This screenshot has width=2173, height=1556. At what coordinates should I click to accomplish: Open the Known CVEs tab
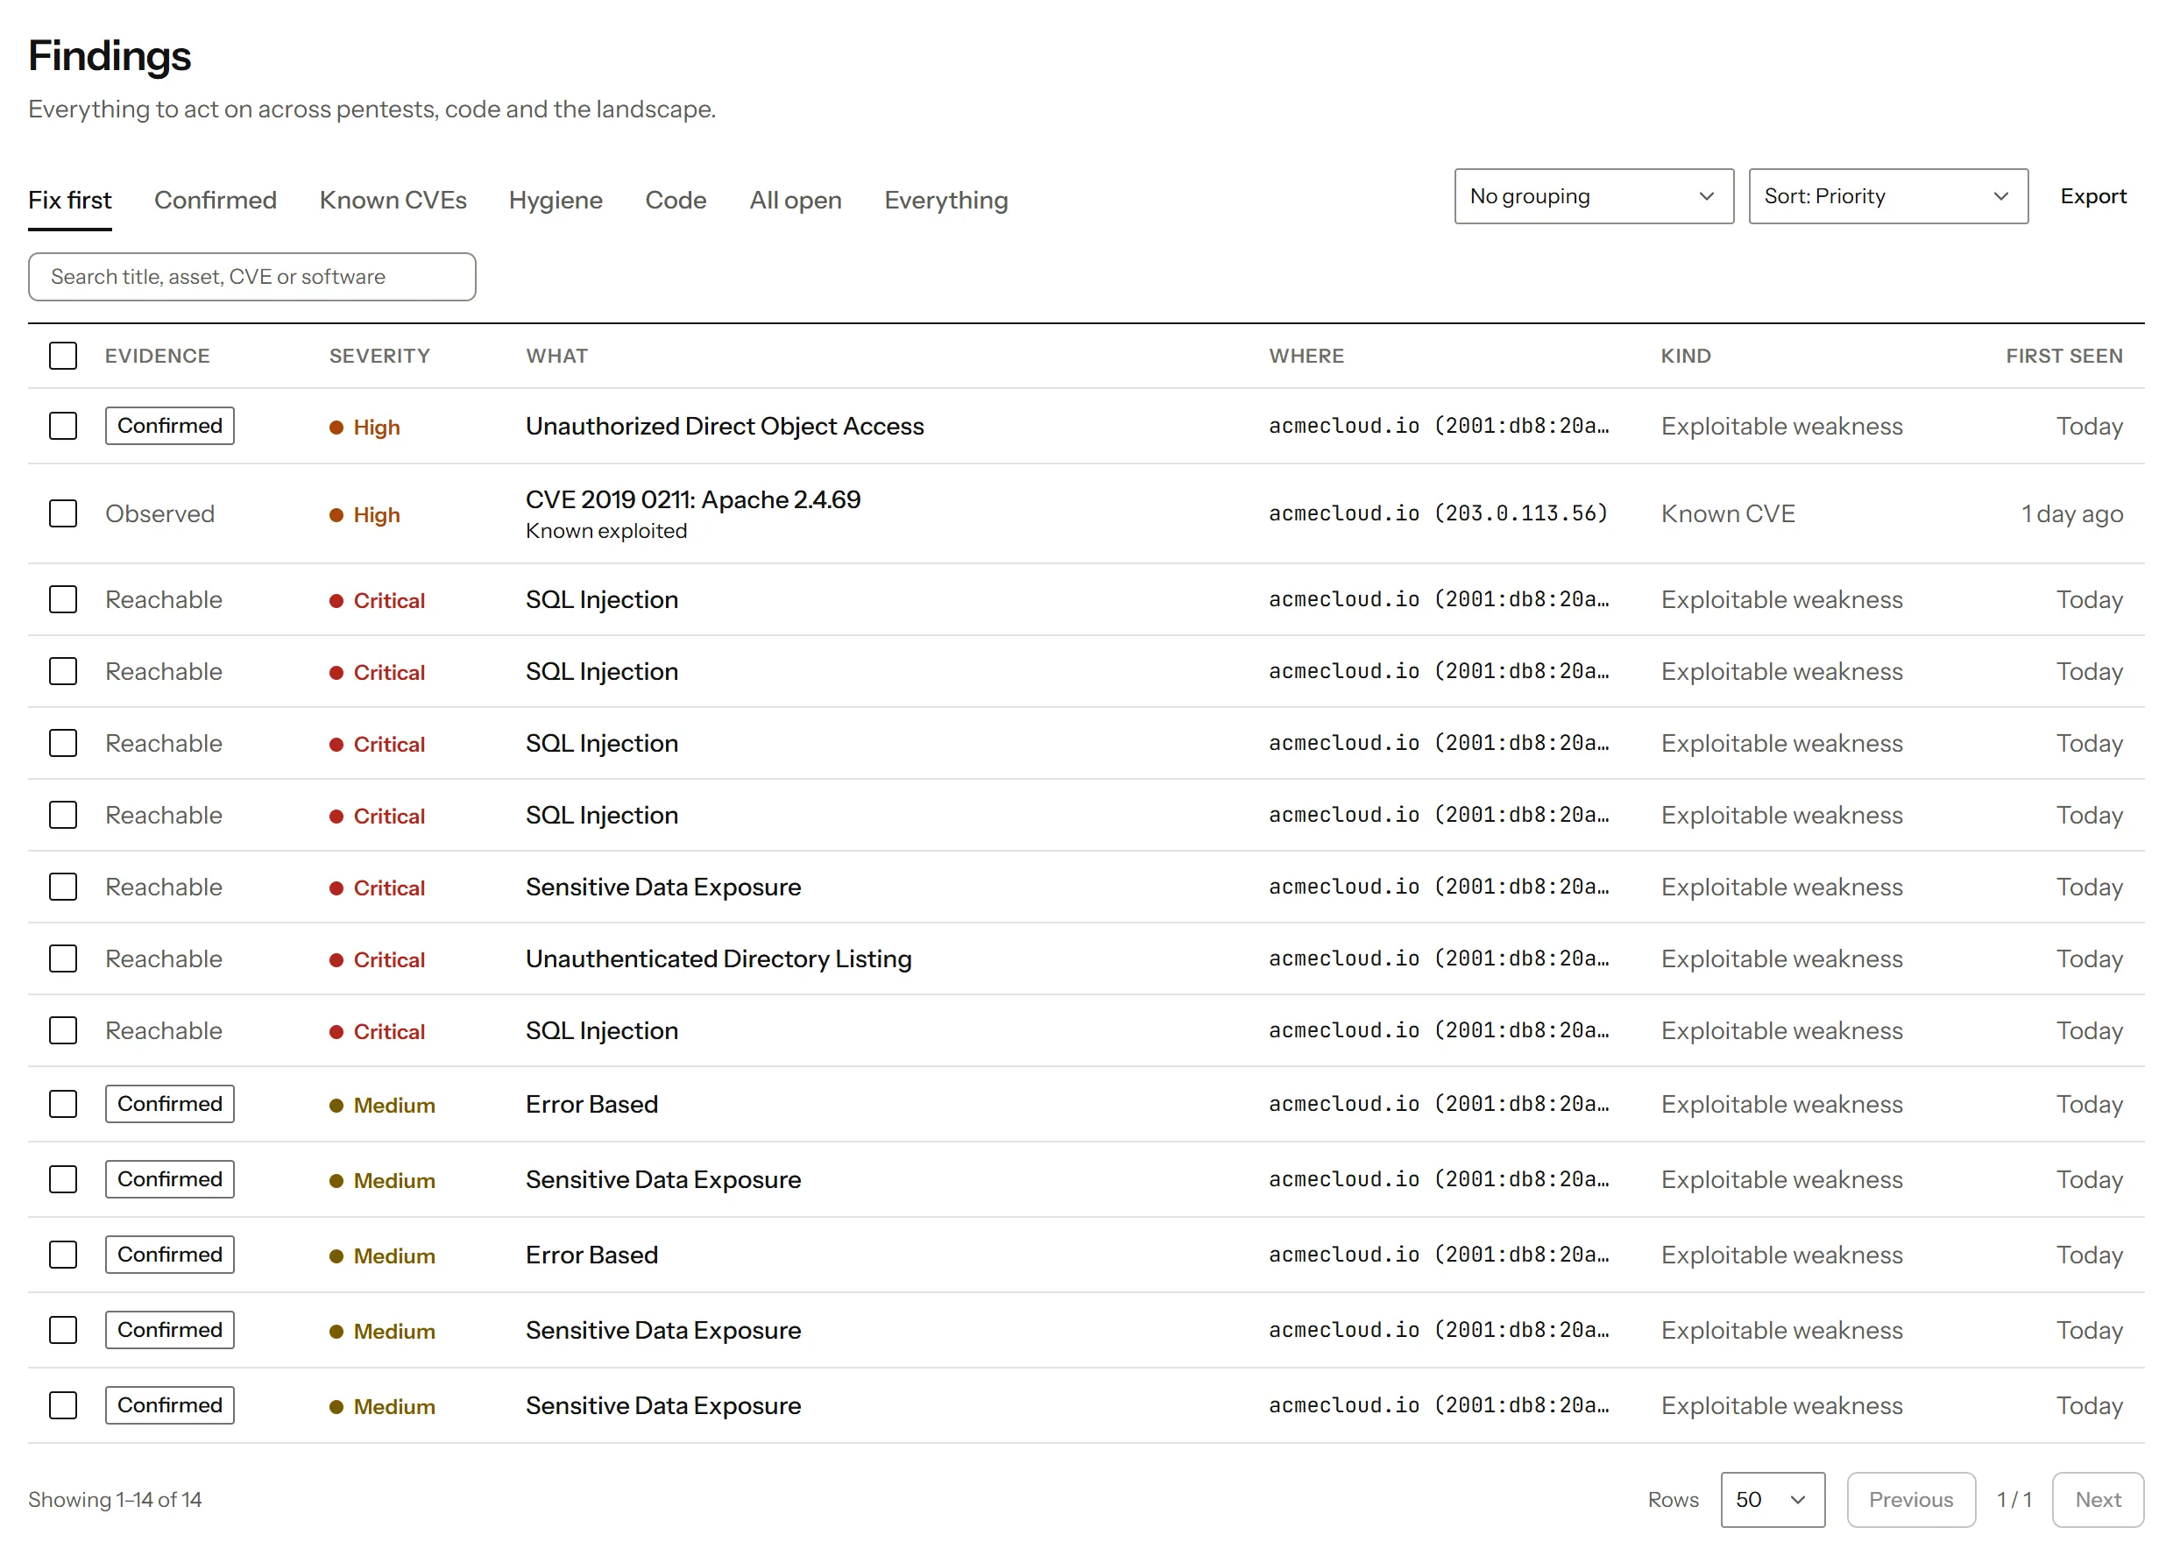pyautogui.click(x=393, y=201)
